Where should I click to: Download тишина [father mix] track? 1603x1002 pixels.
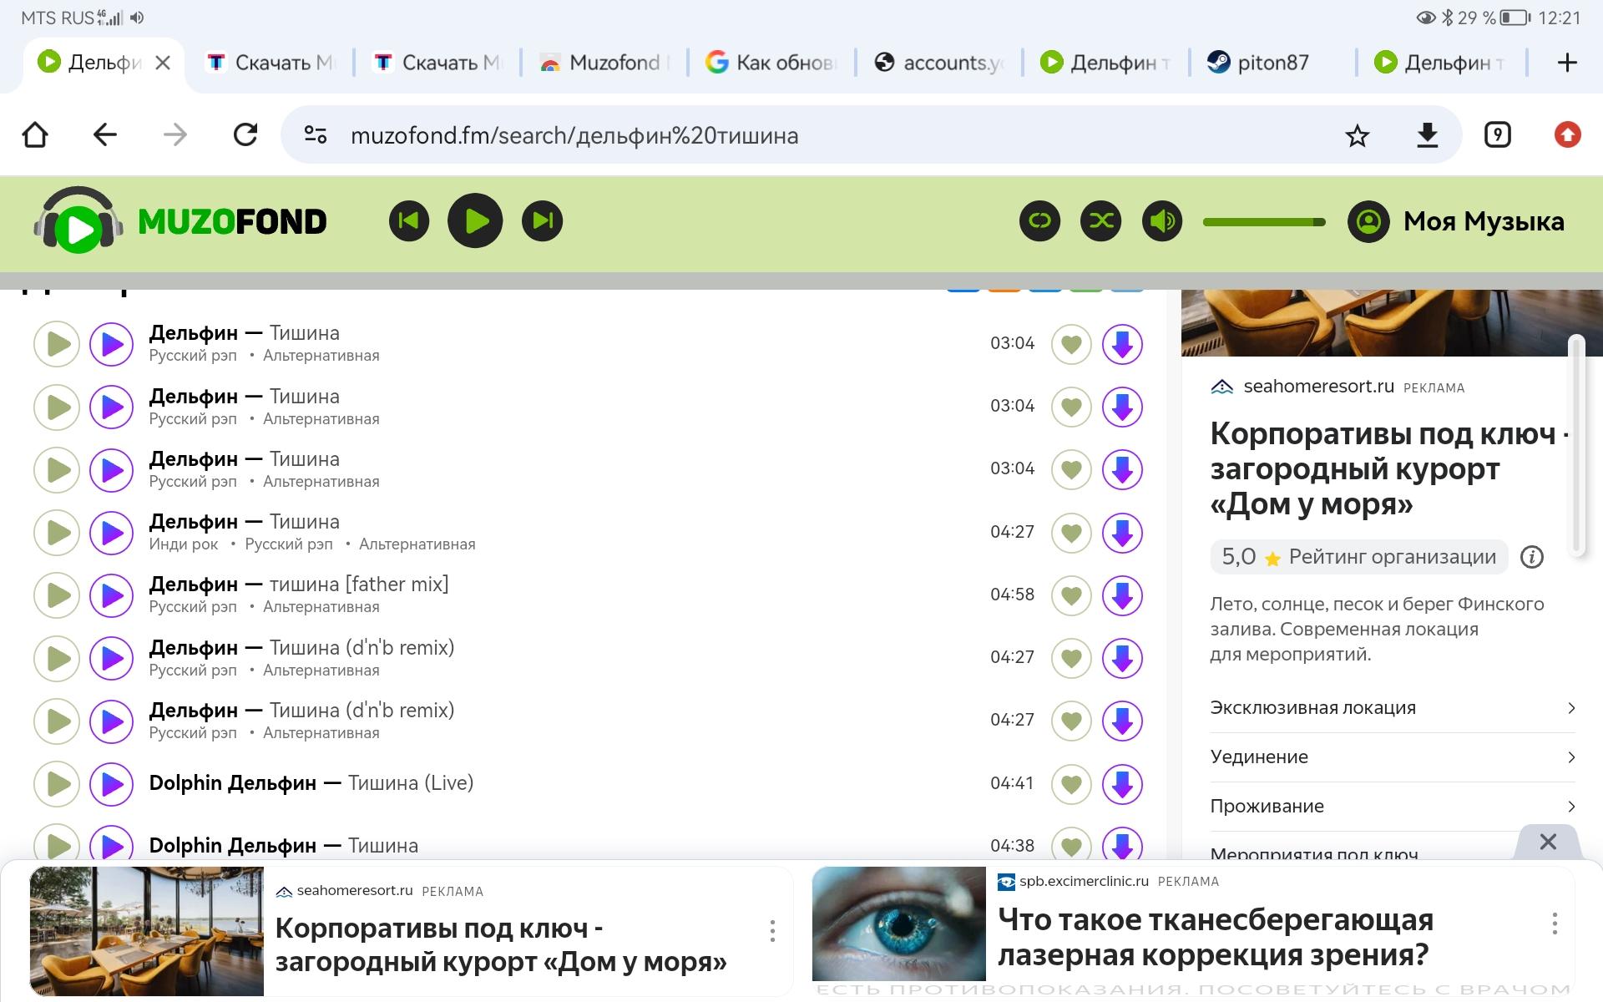1122,595
